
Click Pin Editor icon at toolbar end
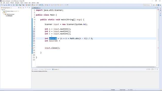click(67, 5)
